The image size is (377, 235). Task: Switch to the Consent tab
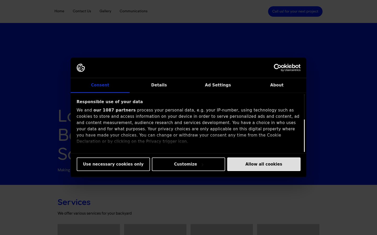coord(100,85)
